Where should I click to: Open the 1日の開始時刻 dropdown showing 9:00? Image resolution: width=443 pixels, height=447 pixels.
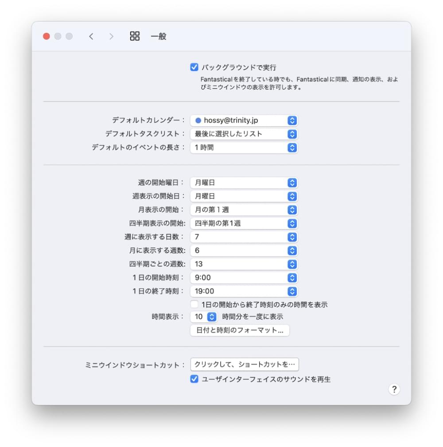tap(244, 278)
